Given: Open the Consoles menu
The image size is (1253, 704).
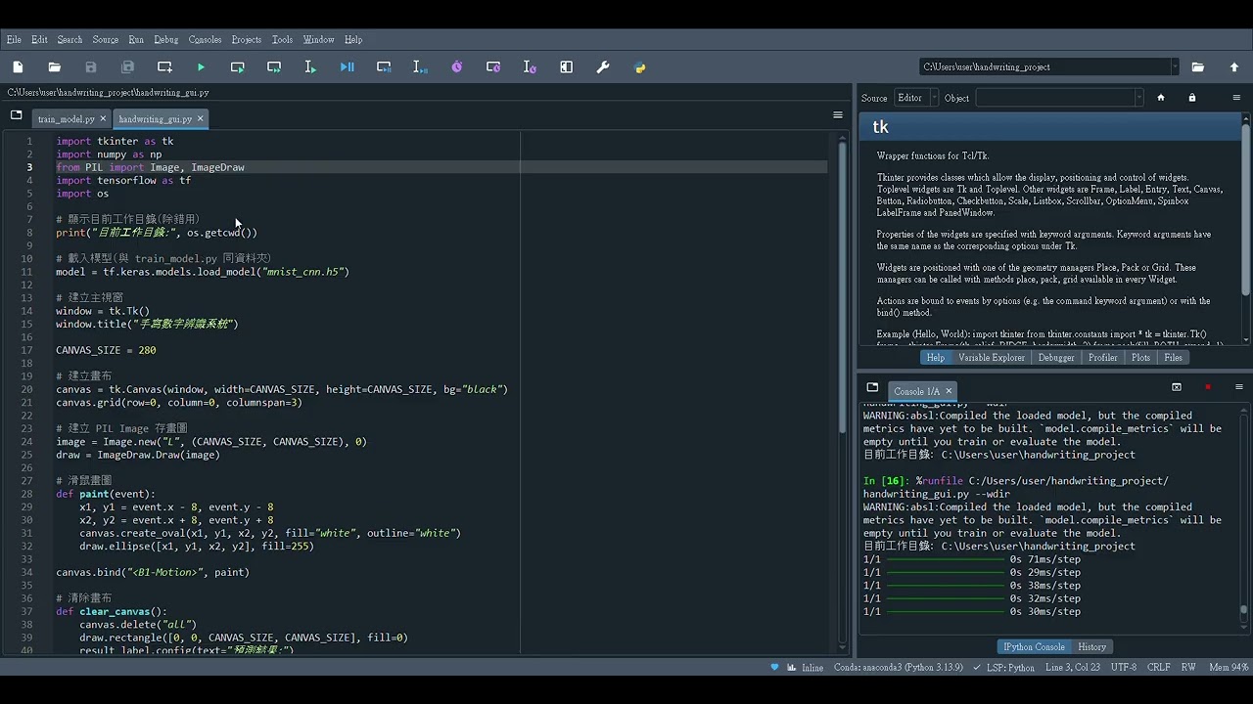Looking at the screenshot, I should pyautogui.click(x=205, y=40).
